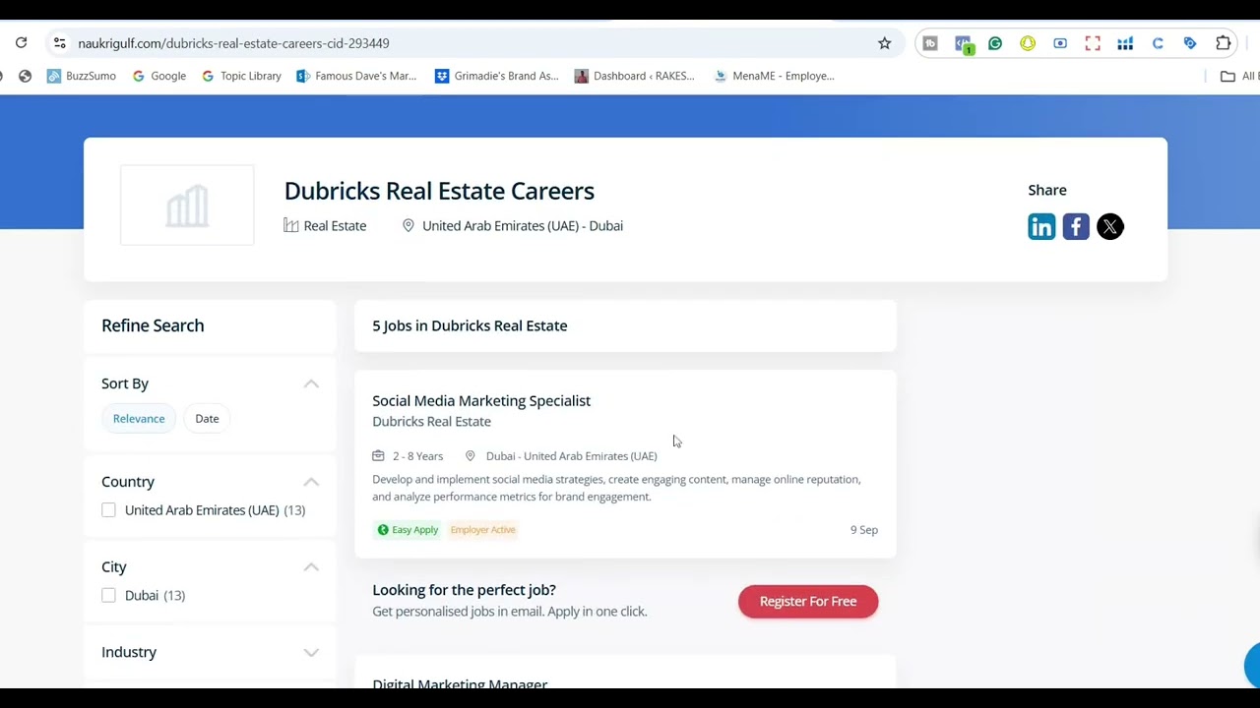Image resolution: width=1260 pixels, height=708 pixels.
Task: Click the Refine Search heading
Action: pos(153,325)
